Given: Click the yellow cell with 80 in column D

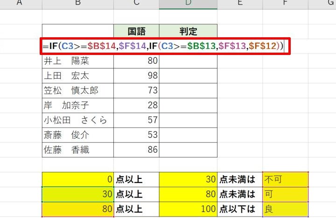Looking at the screenshot, I should click(188, 194).
